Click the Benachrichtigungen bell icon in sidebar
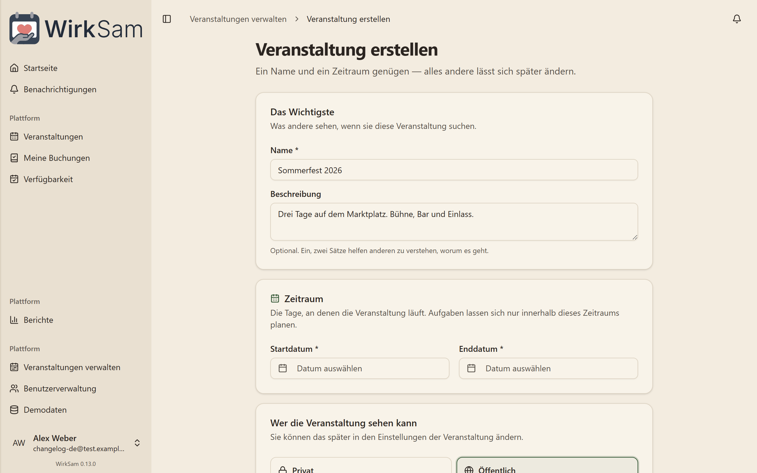Viewport: 757px width, 473px height. coord(14,89)
